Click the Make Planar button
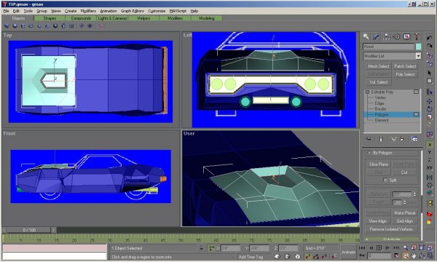Viewport: 437px width, 262px height. [x=405, y=213]
